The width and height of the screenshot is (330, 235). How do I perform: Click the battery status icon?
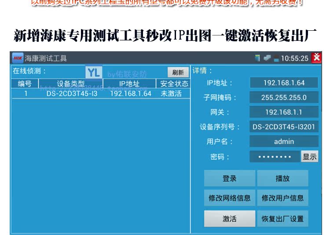(x=276, y=58)
